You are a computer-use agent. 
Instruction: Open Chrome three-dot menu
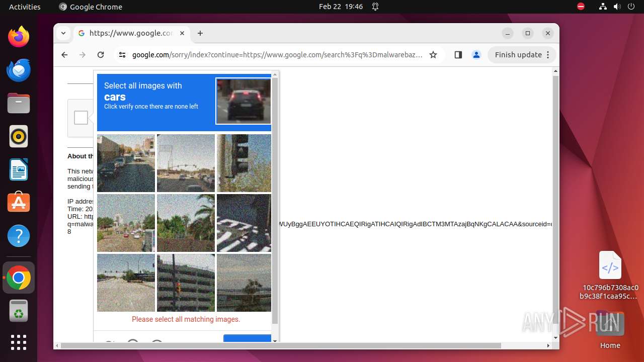(548, 55)
